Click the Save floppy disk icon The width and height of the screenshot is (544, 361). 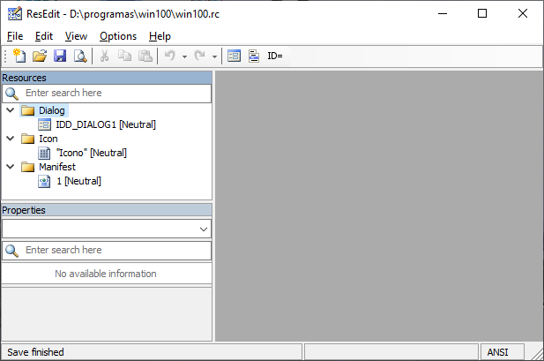click(x=60, y=56)
